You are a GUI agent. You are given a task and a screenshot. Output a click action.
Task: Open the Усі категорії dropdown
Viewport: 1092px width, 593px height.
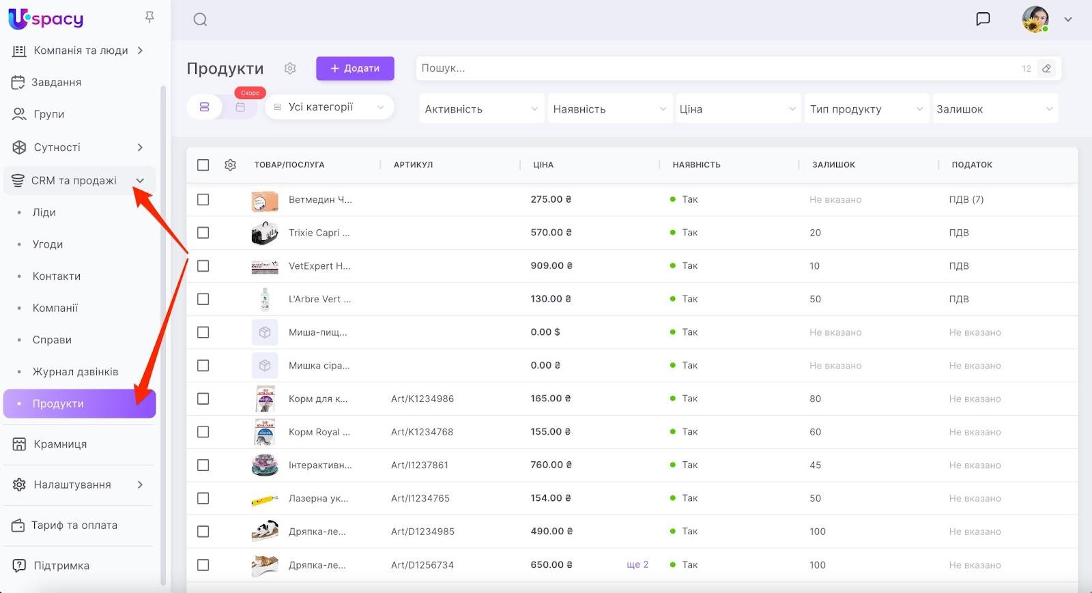(x=329, y=107)
